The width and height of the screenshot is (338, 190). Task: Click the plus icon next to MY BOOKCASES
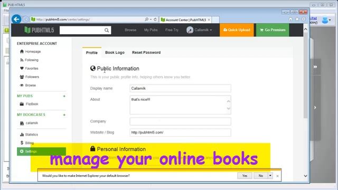pyautogui.click(x=64, y=115)
